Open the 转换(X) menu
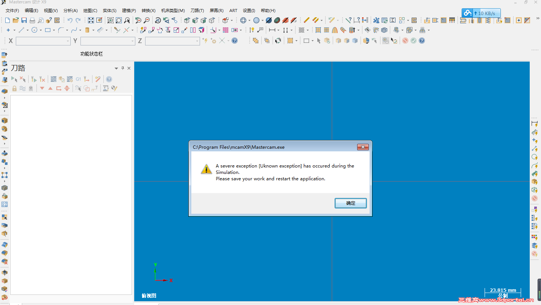Screen dimensions: 541x305 [x=149, y=11]
